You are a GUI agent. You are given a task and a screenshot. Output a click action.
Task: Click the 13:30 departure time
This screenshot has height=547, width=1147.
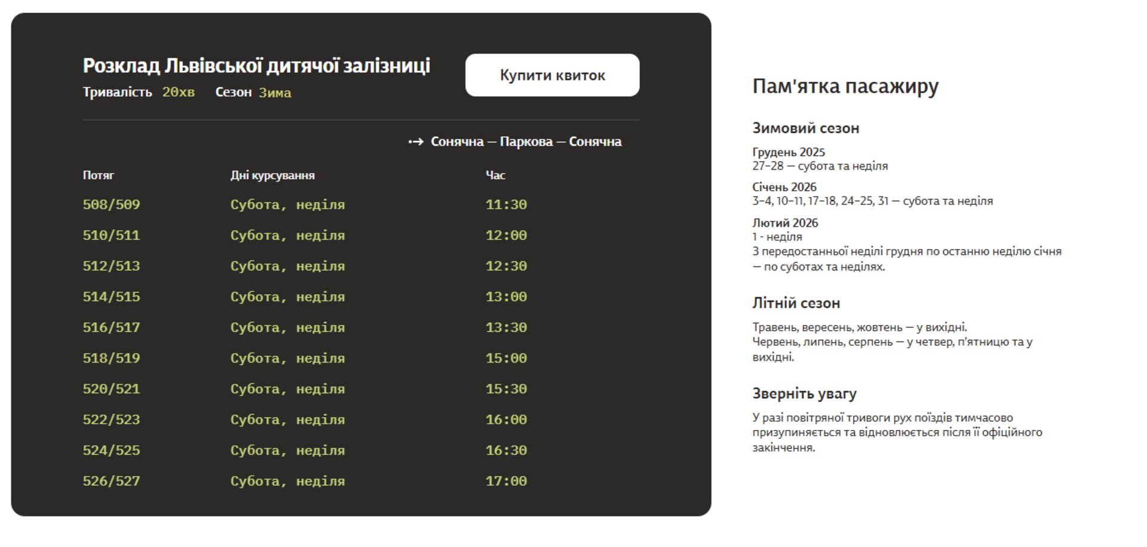click(506, 328)
